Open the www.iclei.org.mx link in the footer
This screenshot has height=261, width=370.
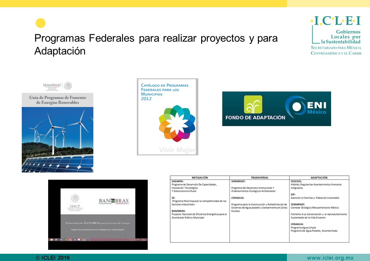[330, 258]
